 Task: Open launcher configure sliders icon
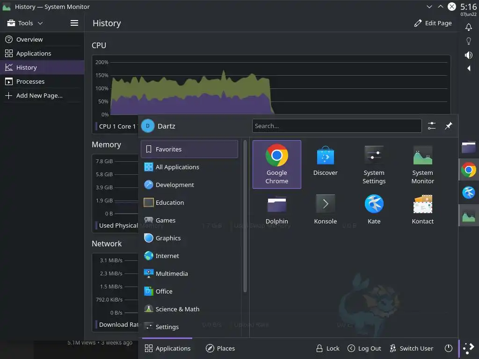[x=432, y=126]
